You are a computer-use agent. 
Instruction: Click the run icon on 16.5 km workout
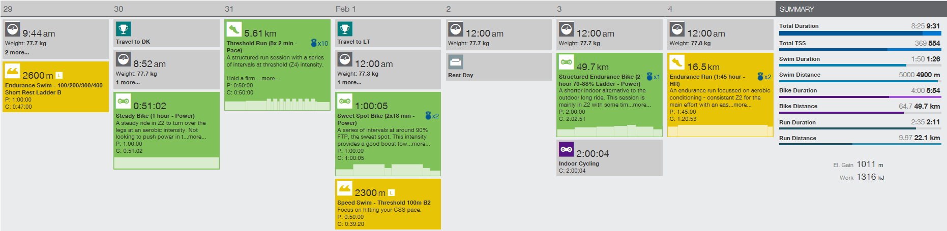[677, 62]
